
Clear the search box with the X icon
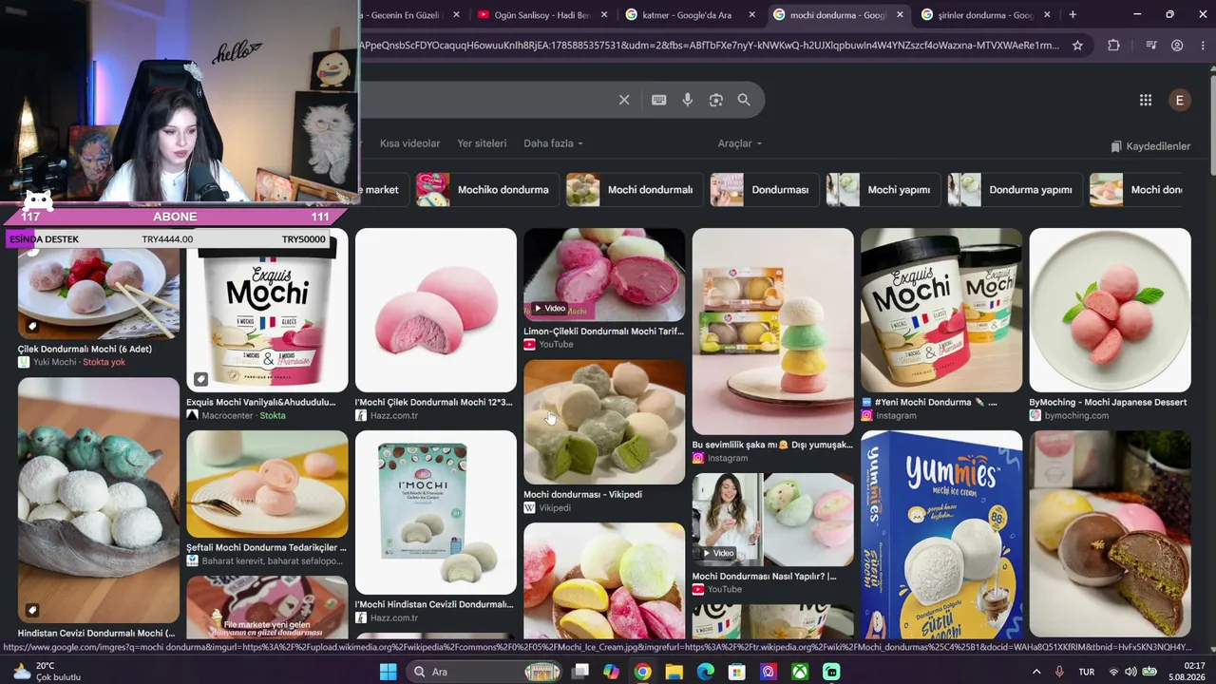(x=624, y=100)
